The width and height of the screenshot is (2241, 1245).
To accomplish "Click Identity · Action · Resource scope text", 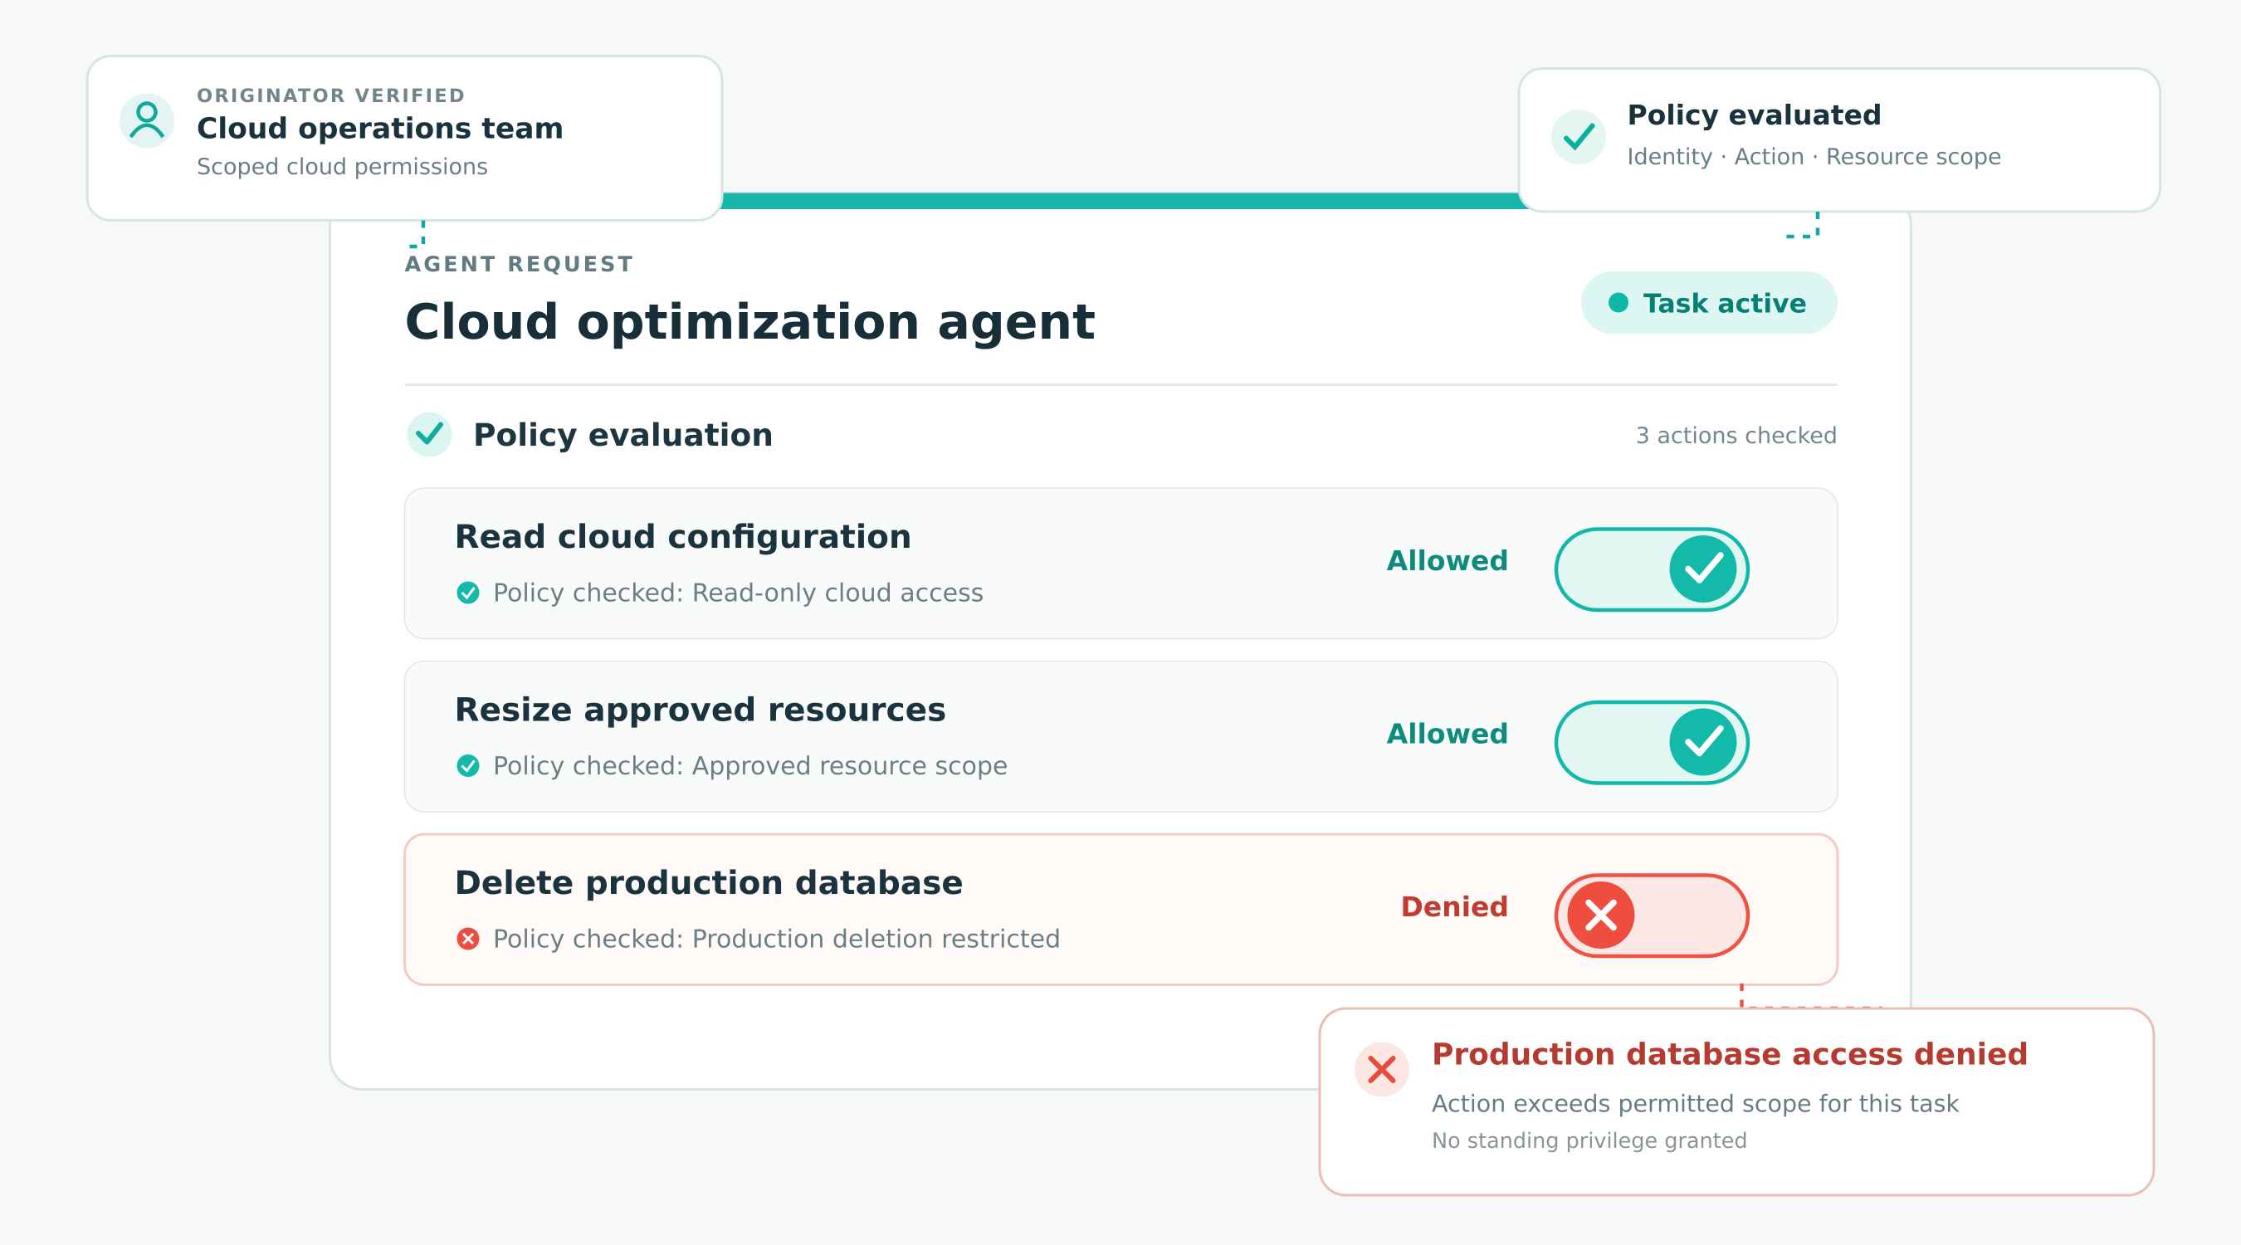I will point(1814,157).
